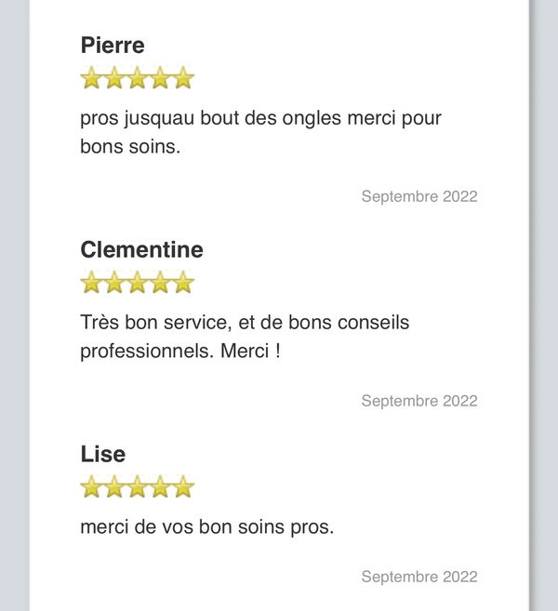
Task: Select the second star in Clementine's rating
Action: tap(114, 283)
